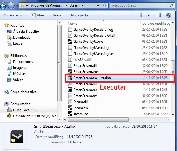Click the SmartSteam.exe application icon
177x151 pixels.
[70, 72]
